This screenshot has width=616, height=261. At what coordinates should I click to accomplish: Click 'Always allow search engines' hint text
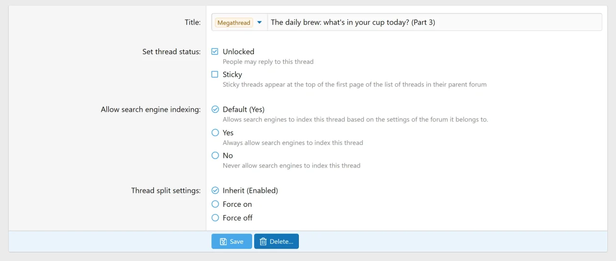(x=293, y=142)
